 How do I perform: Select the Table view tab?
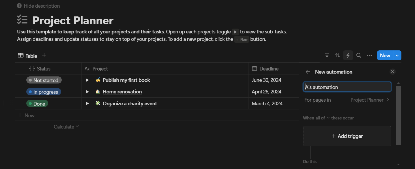pyautogui.click(x=28, y=56)
